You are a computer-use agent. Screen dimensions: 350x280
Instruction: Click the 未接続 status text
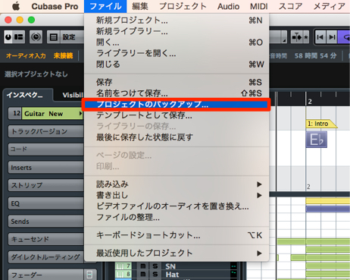(63, 55)
